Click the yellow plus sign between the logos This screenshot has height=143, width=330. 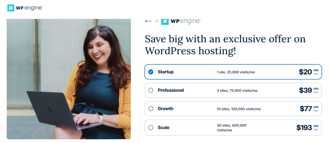tap(157, 21)
